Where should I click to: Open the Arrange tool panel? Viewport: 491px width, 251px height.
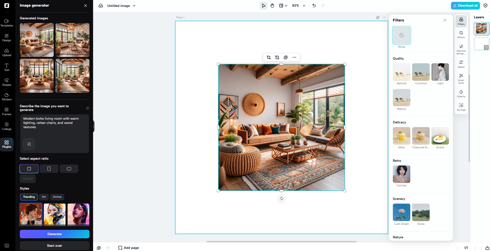[x=461, y=107]
